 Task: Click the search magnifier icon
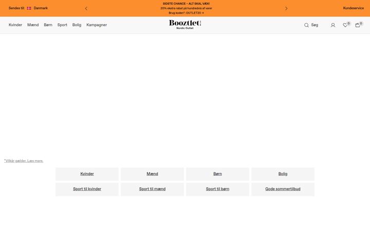click(x=306, y=25)
